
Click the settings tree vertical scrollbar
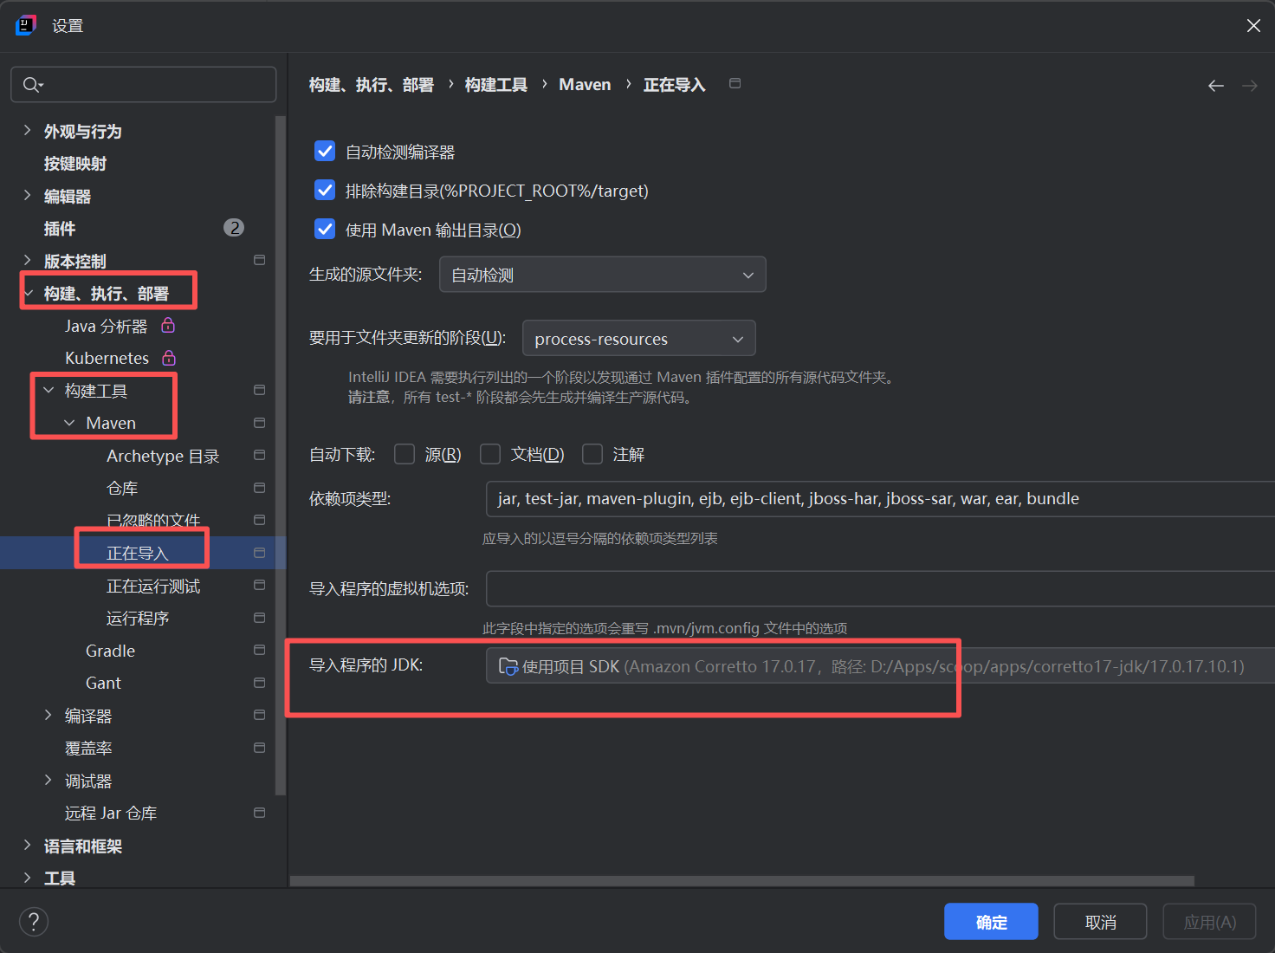point(280,455)
